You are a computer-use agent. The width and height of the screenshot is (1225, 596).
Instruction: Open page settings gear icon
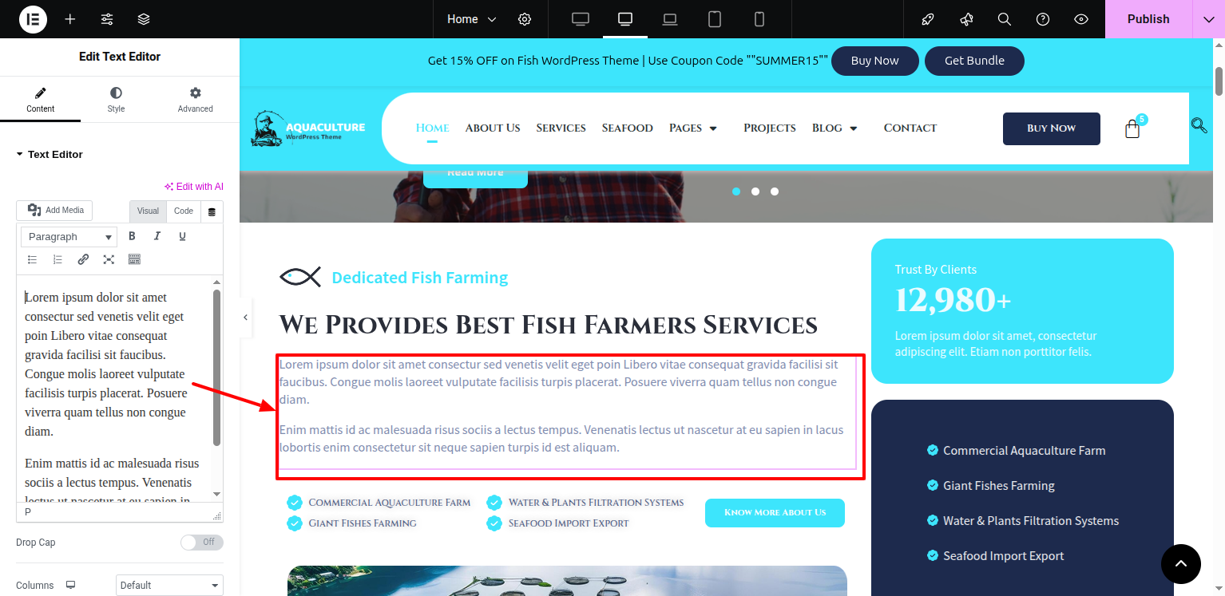click(x=525, y=19)
